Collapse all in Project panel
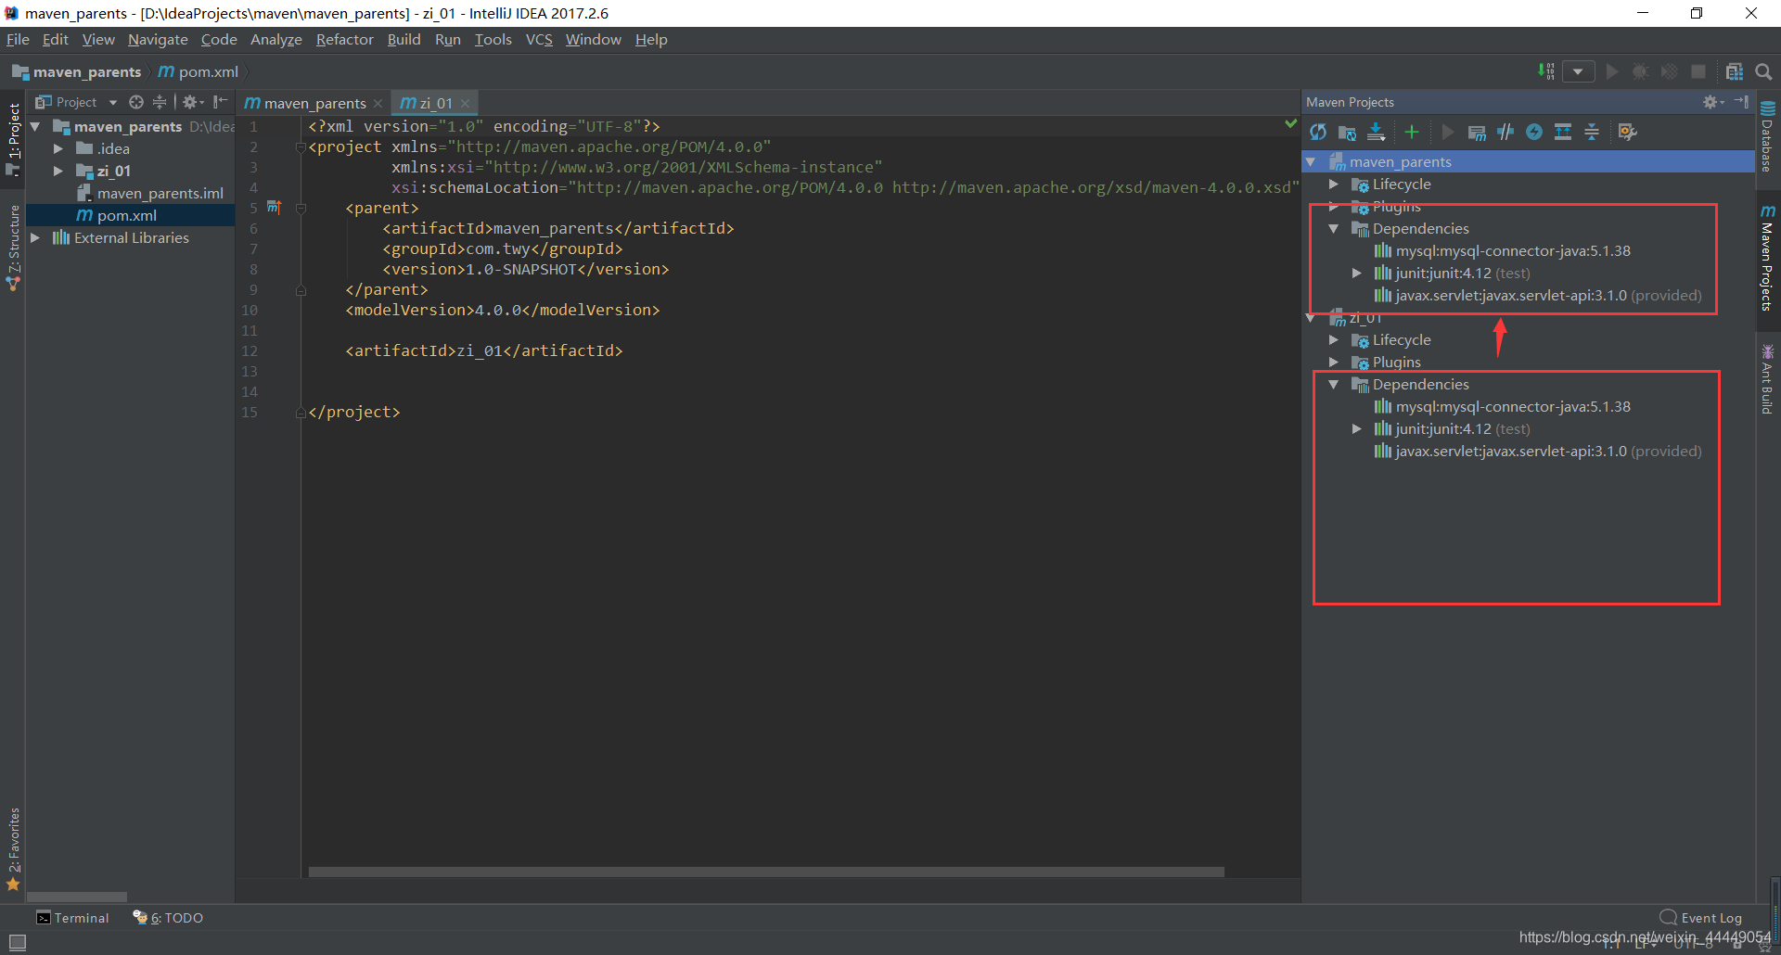 click(160, 102)
